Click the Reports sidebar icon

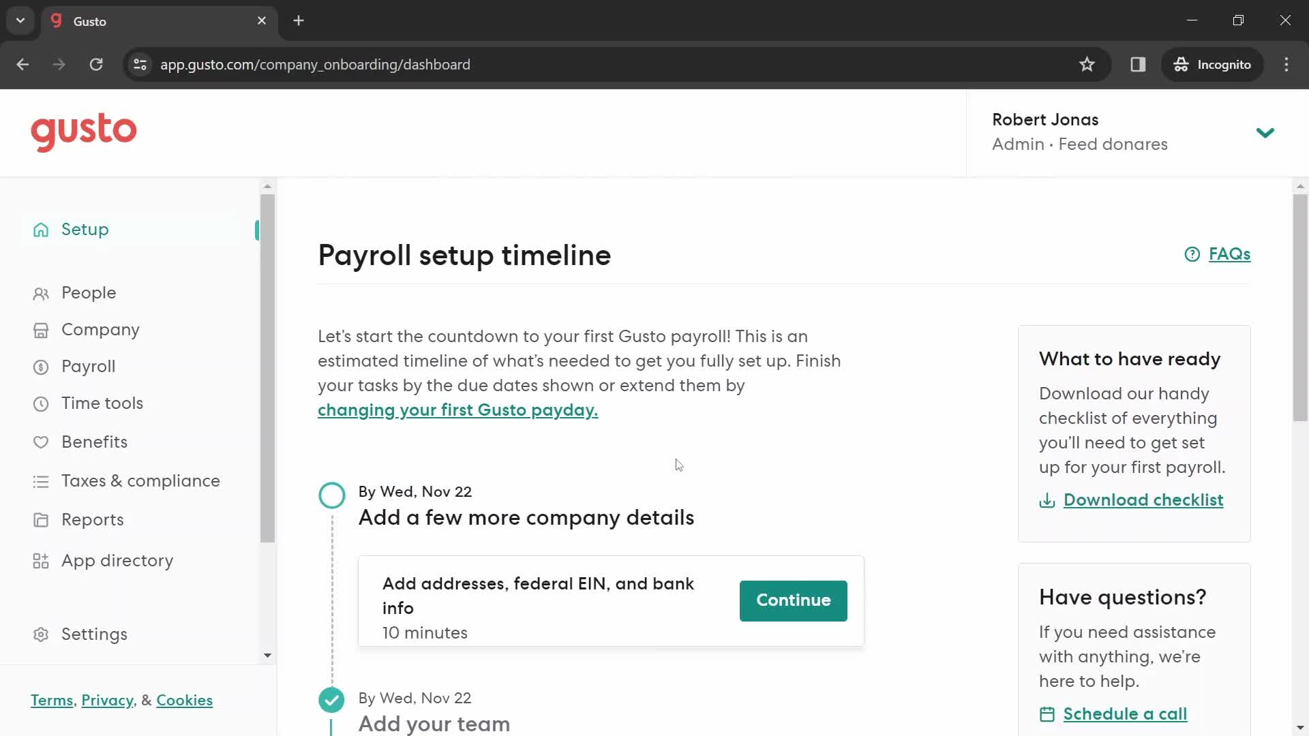click(40, 519)
